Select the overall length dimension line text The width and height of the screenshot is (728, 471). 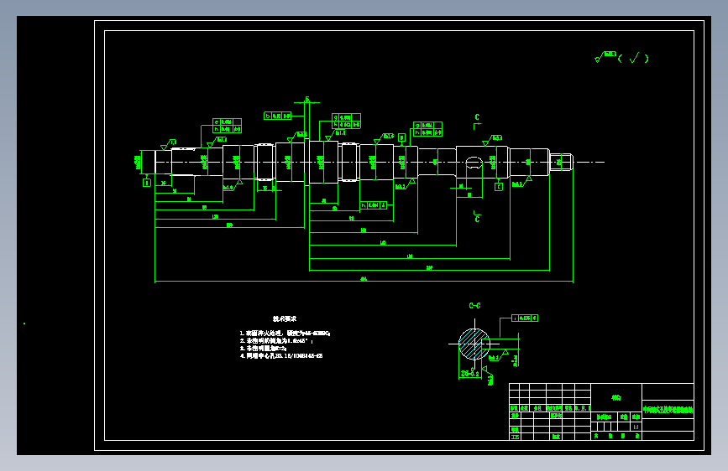point(364,278)
